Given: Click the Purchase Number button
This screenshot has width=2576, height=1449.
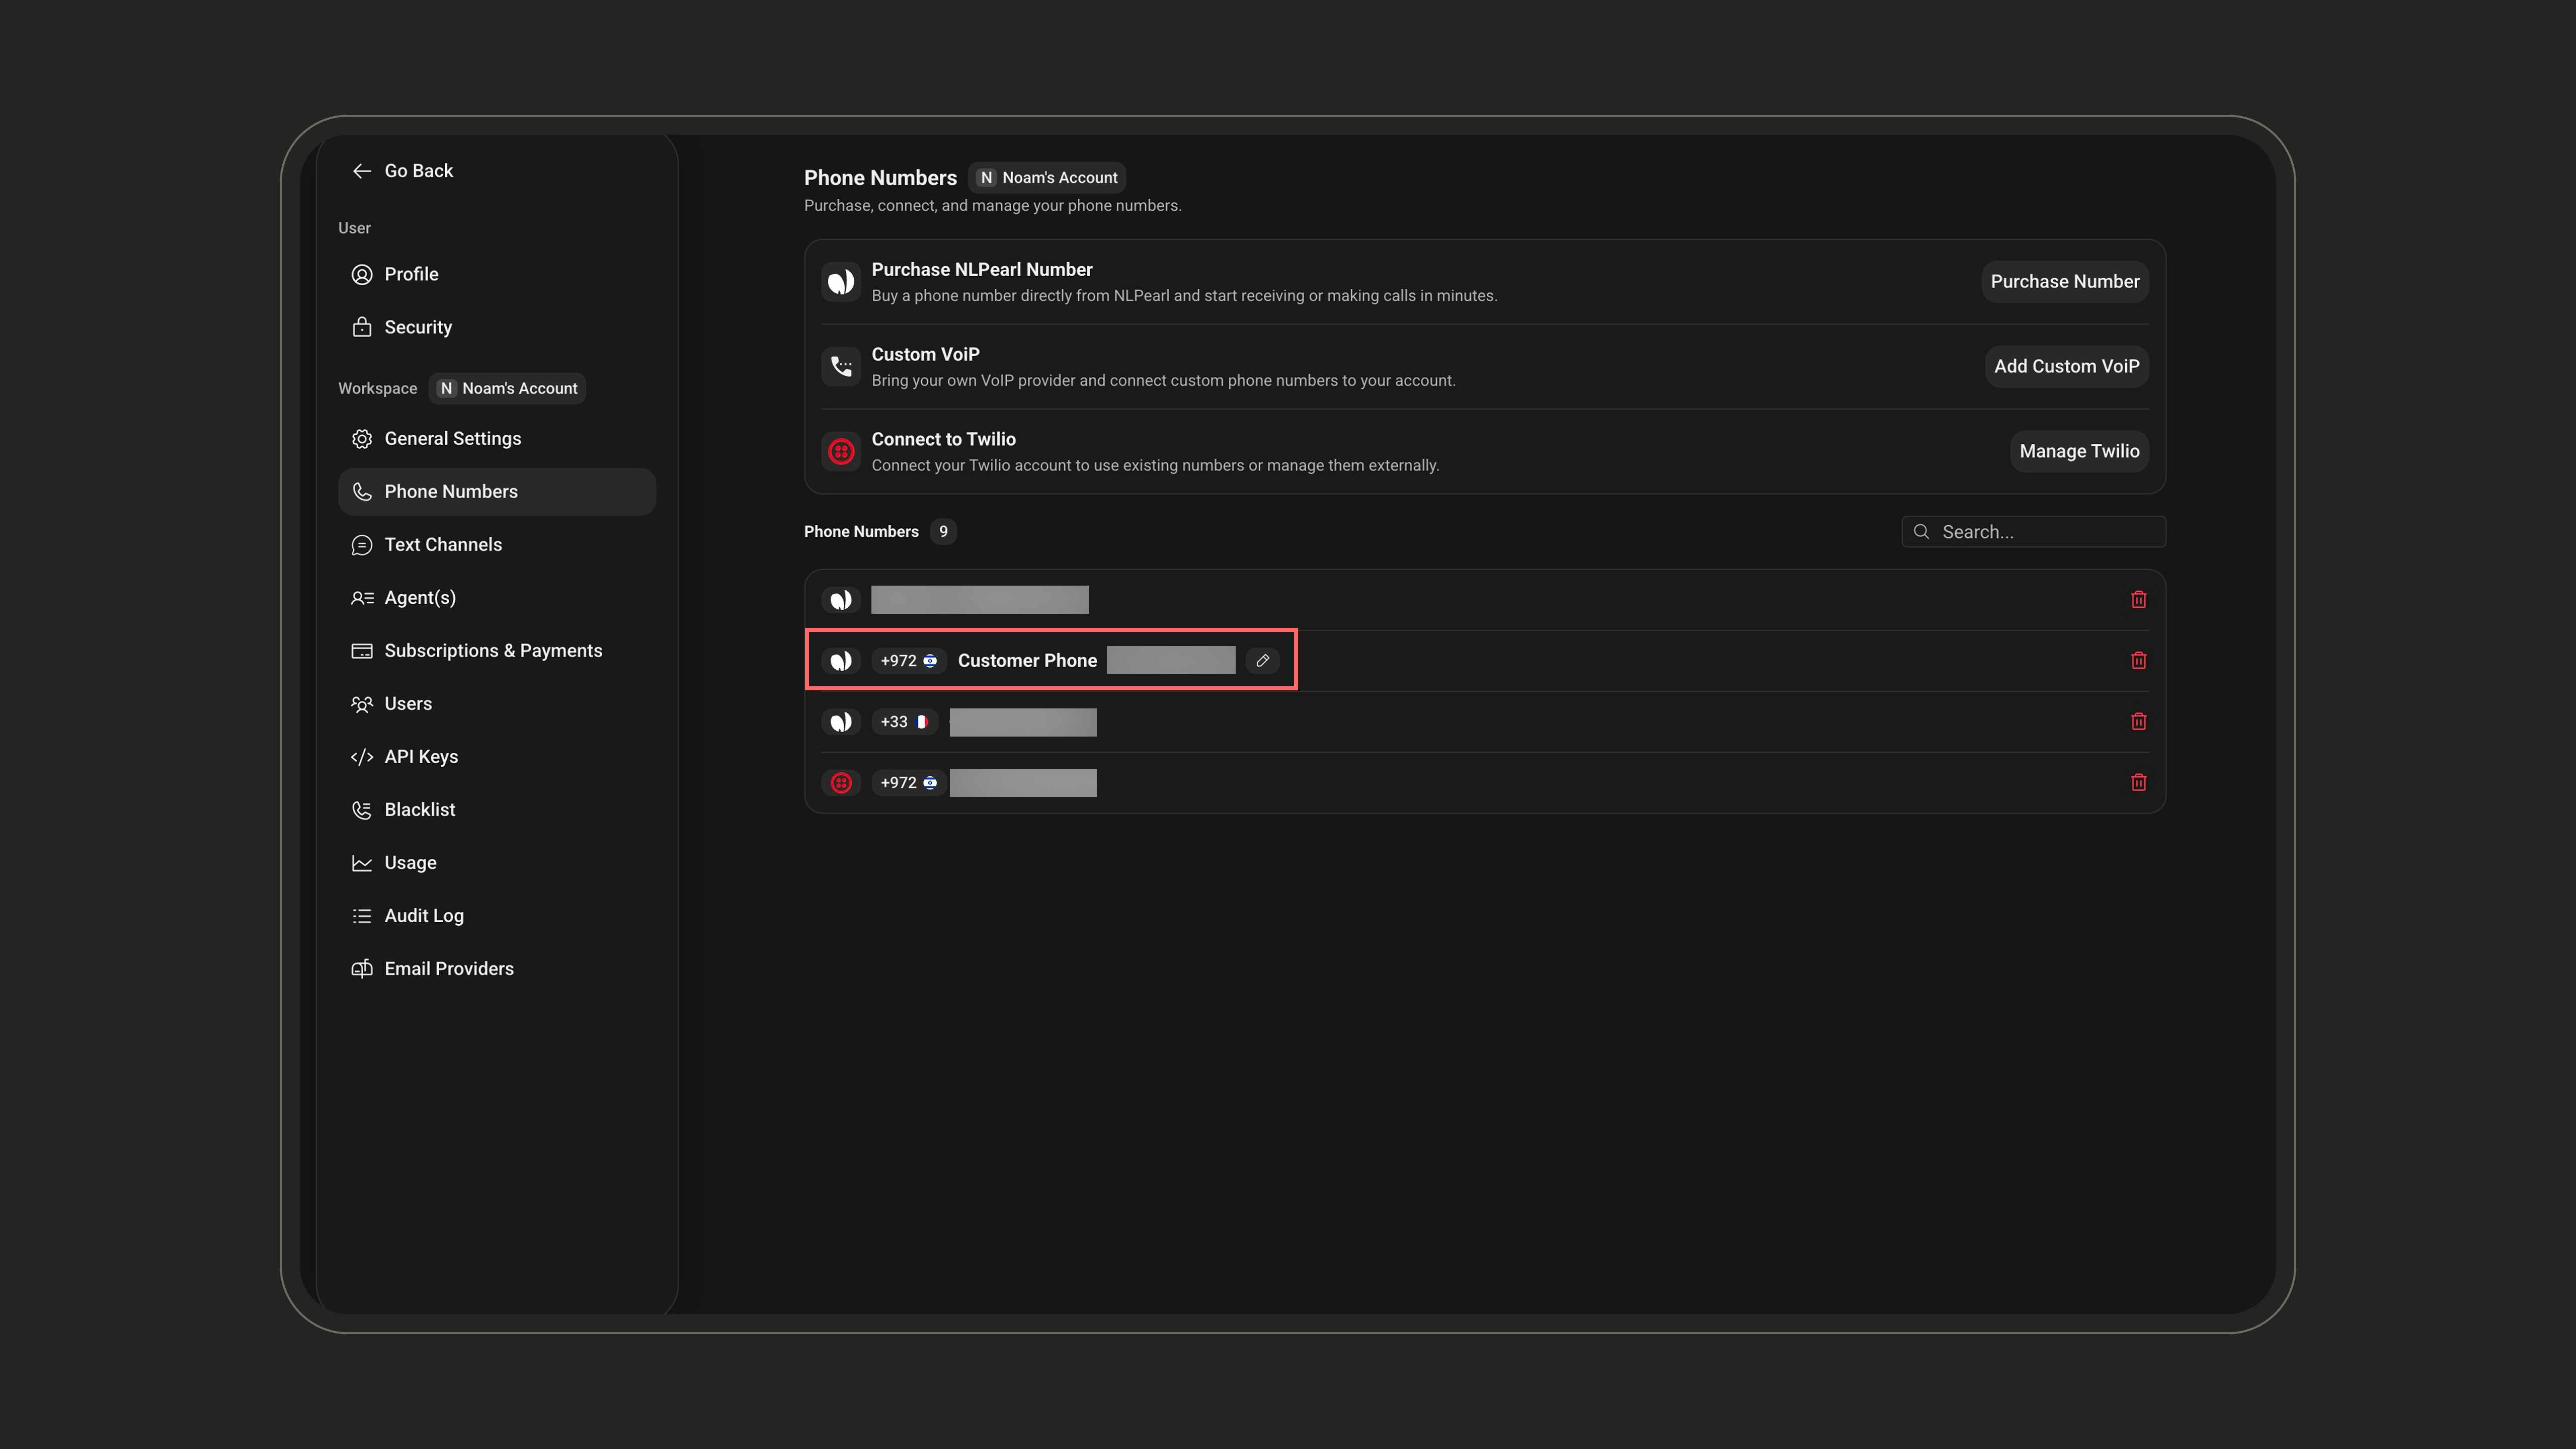Looking at the screenshot, I should tap(2064, 281).
